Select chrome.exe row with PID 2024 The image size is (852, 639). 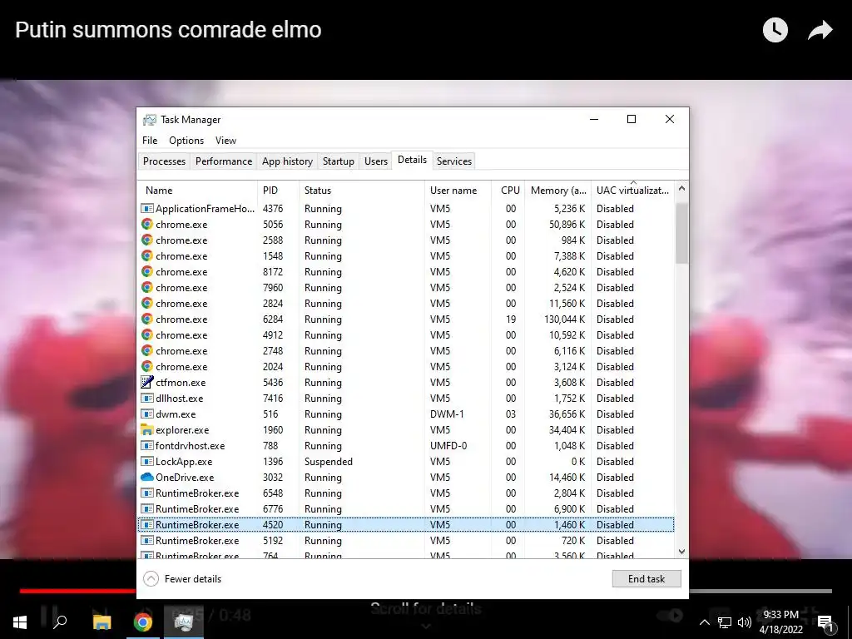(406, 366)
